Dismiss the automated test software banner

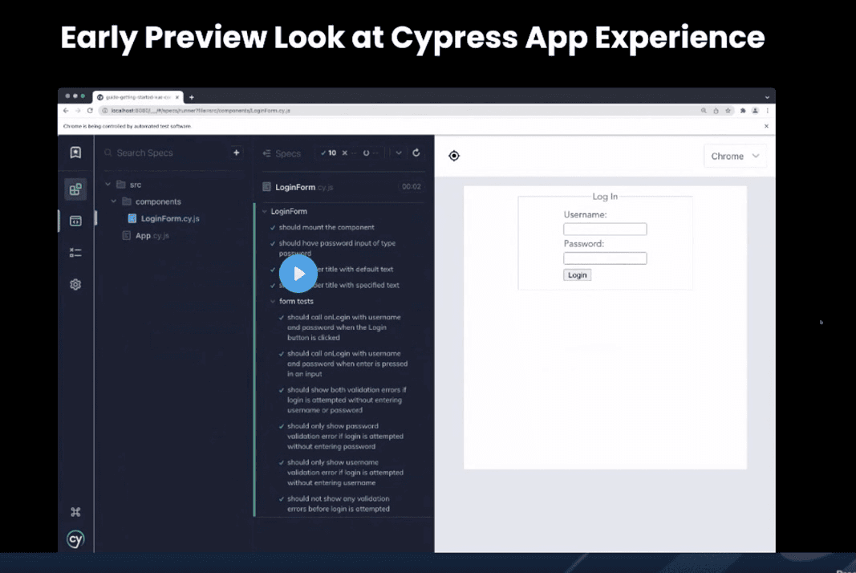pos(766,126)
